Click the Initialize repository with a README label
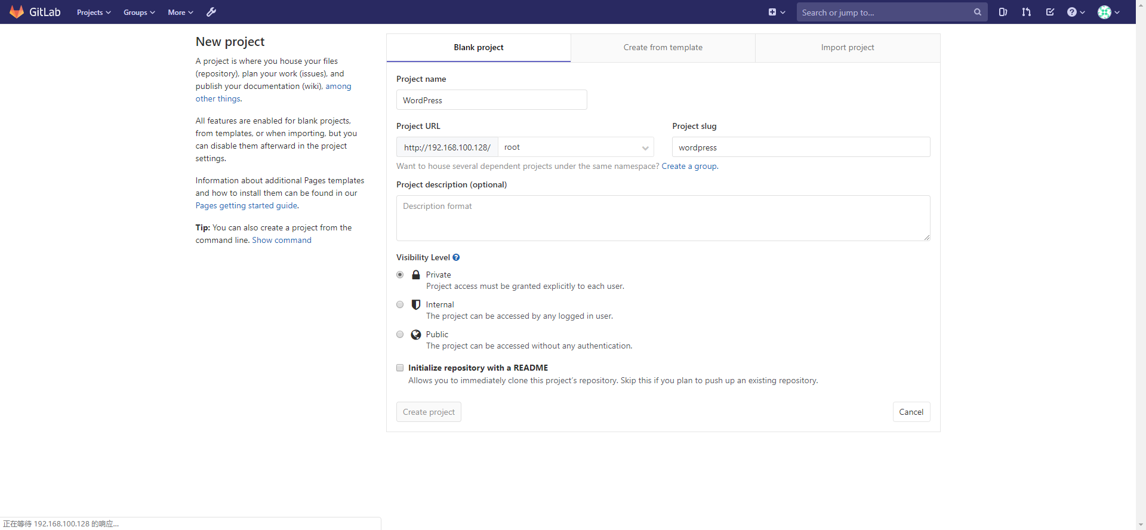This screenshot has height=530, width=1146. click(478, 368)
